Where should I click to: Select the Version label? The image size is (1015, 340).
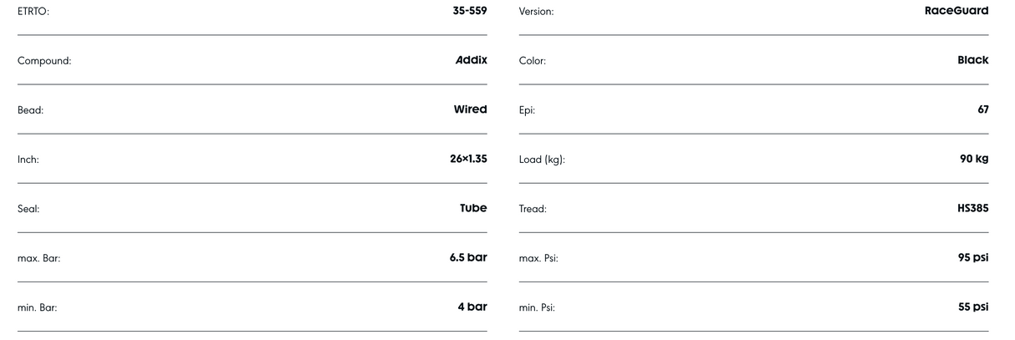[x=536, y=12]
